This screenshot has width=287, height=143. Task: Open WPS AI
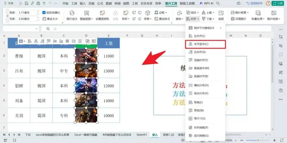coord(206,3)
